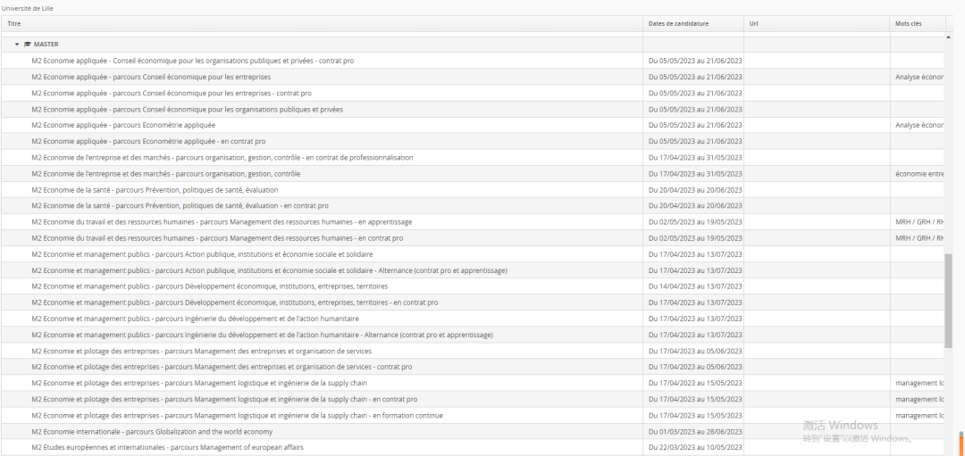Click 'MRH / GRH / RH' keywords in apprentissage row

(x=920, y=222)
